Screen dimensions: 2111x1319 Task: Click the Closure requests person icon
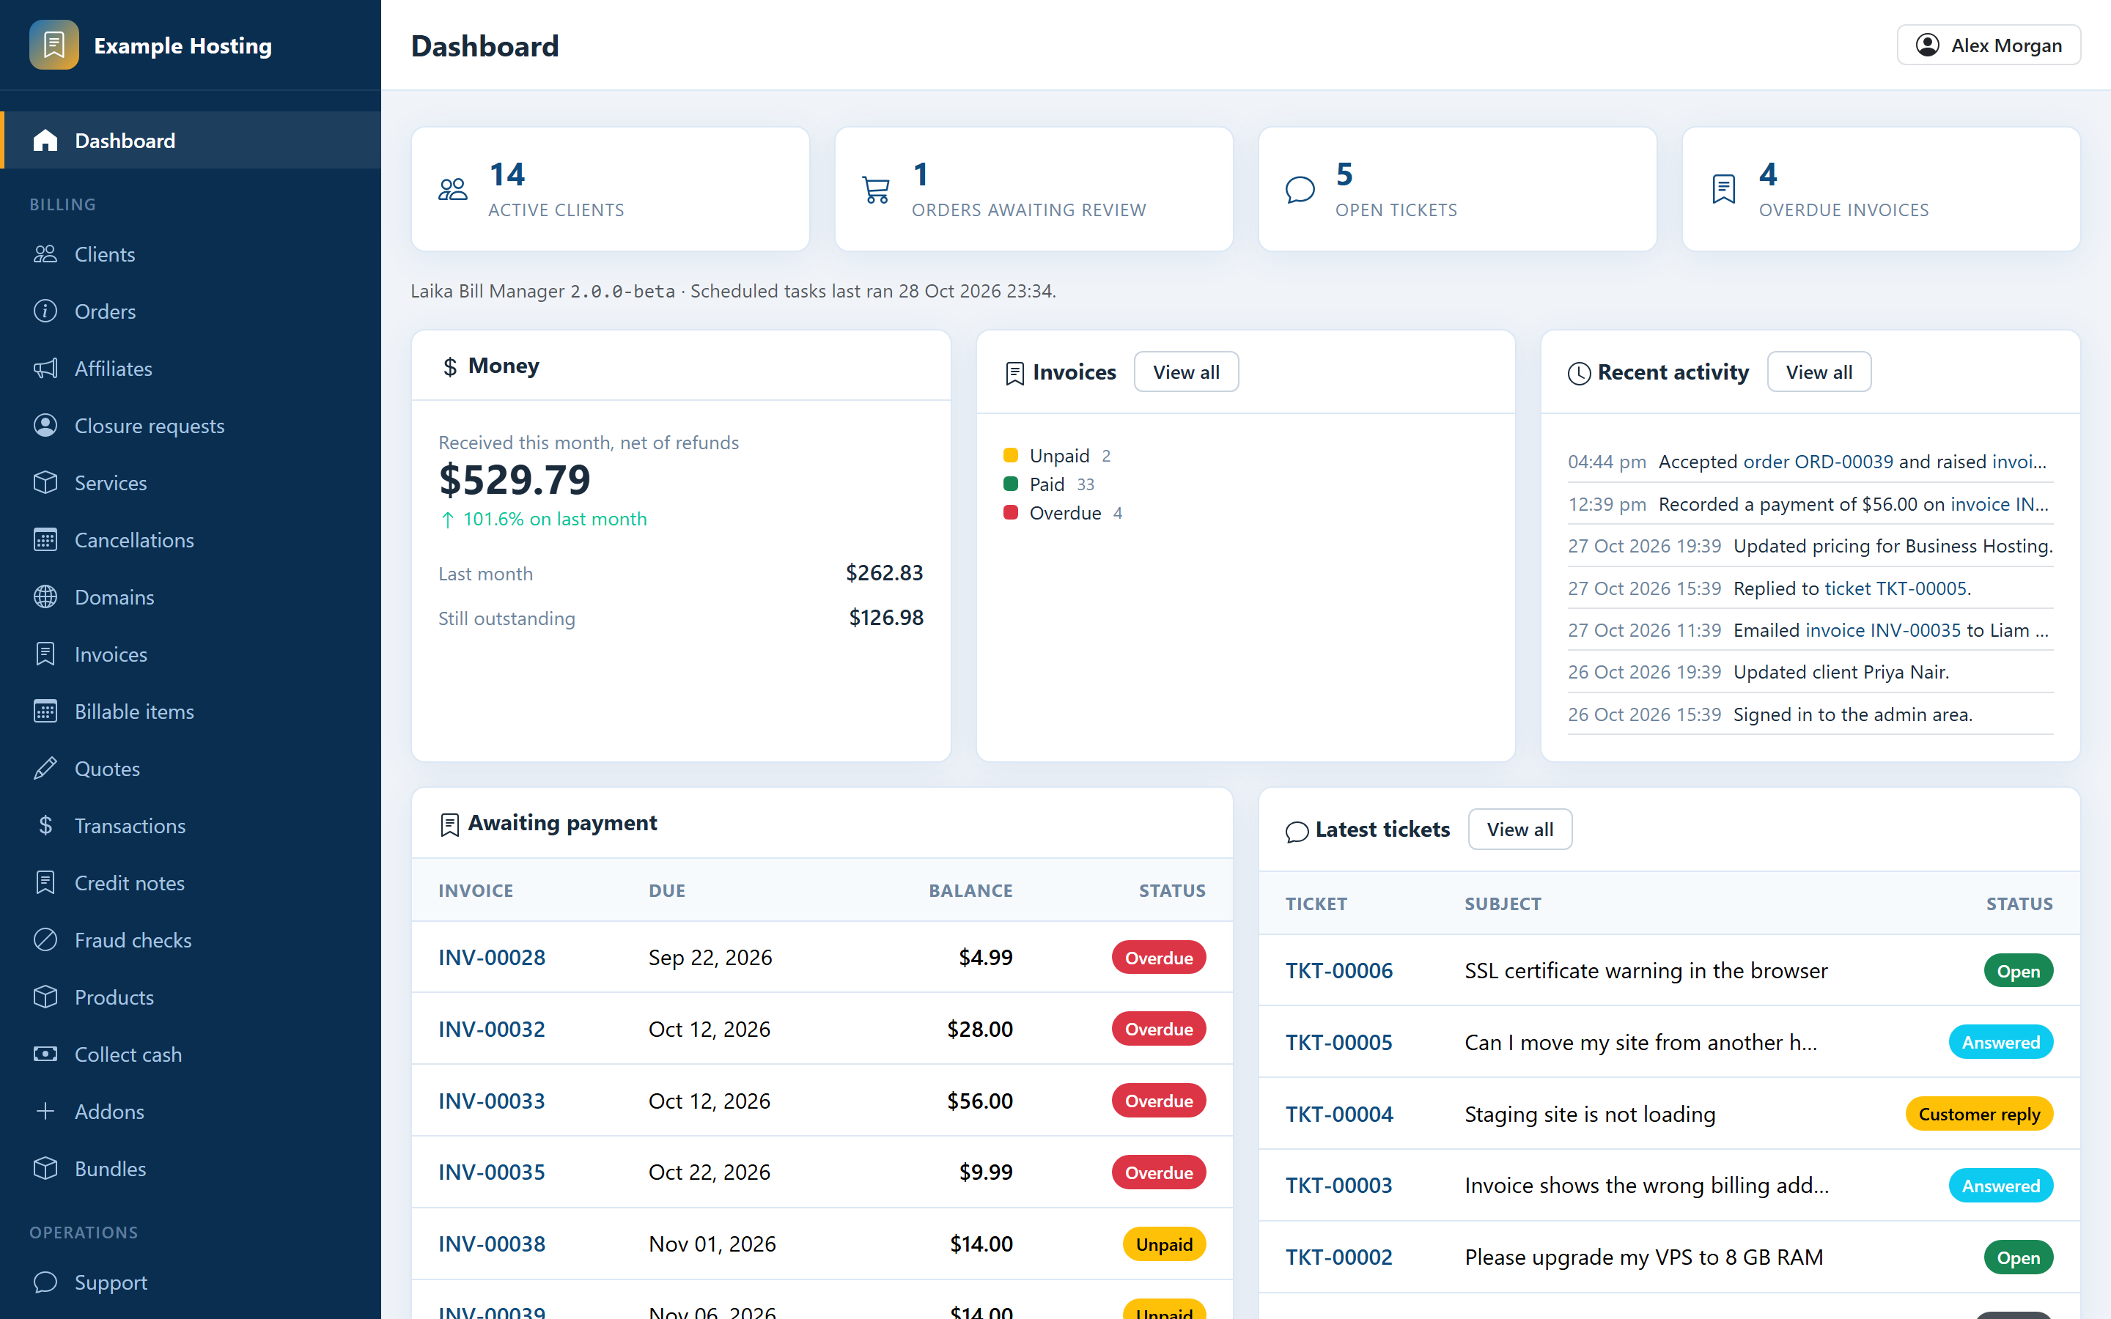(45, 426)
